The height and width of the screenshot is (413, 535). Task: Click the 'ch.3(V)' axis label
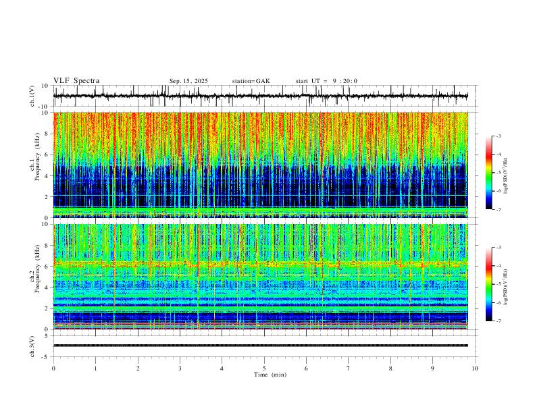[x=32, y=346]
